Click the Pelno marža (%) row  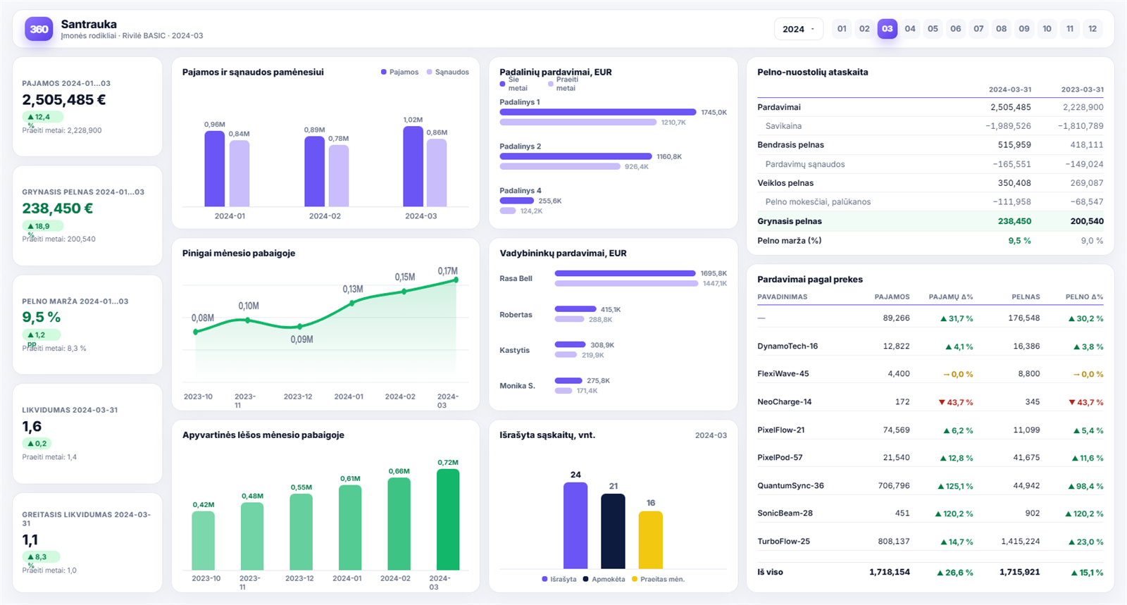click(x=930, y=241)
